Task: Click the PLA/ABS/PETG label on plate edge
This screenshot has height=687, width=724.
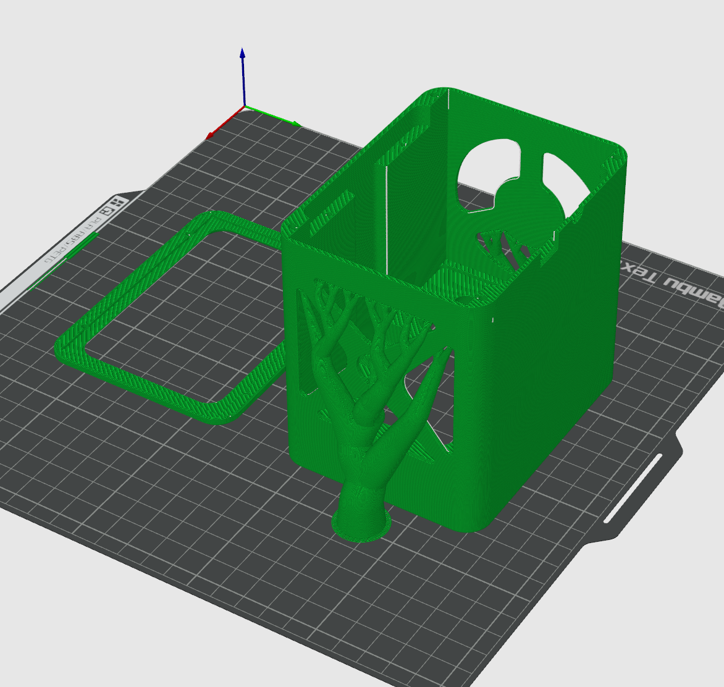Action: [x=73, y=240]
